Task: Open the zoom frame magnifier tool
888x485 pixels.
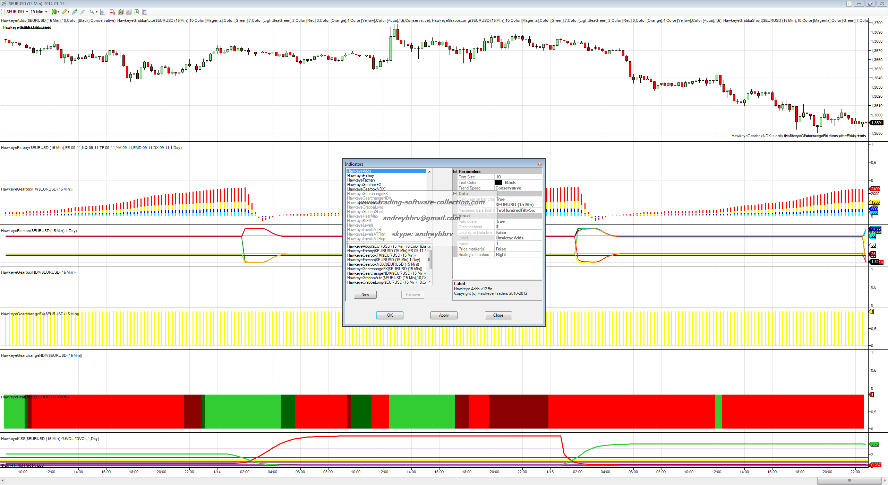Action: click(102, 12)
